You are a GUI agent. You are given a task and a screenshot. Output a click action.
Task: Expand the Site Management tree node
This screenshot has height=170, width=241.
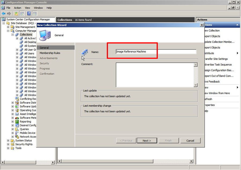click(8, 27)
